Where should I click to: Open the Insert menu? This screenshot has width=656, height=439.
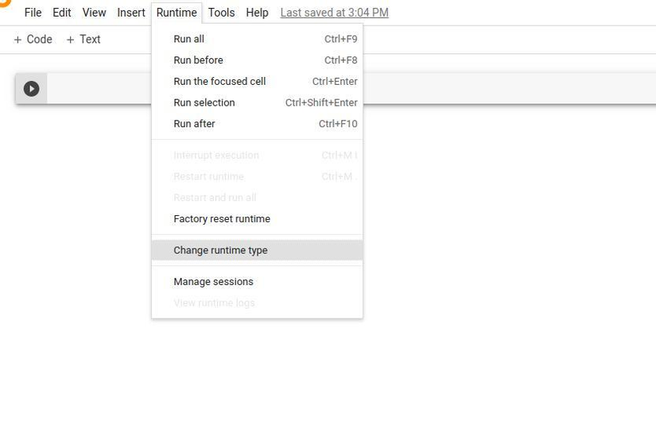[131, 13]
